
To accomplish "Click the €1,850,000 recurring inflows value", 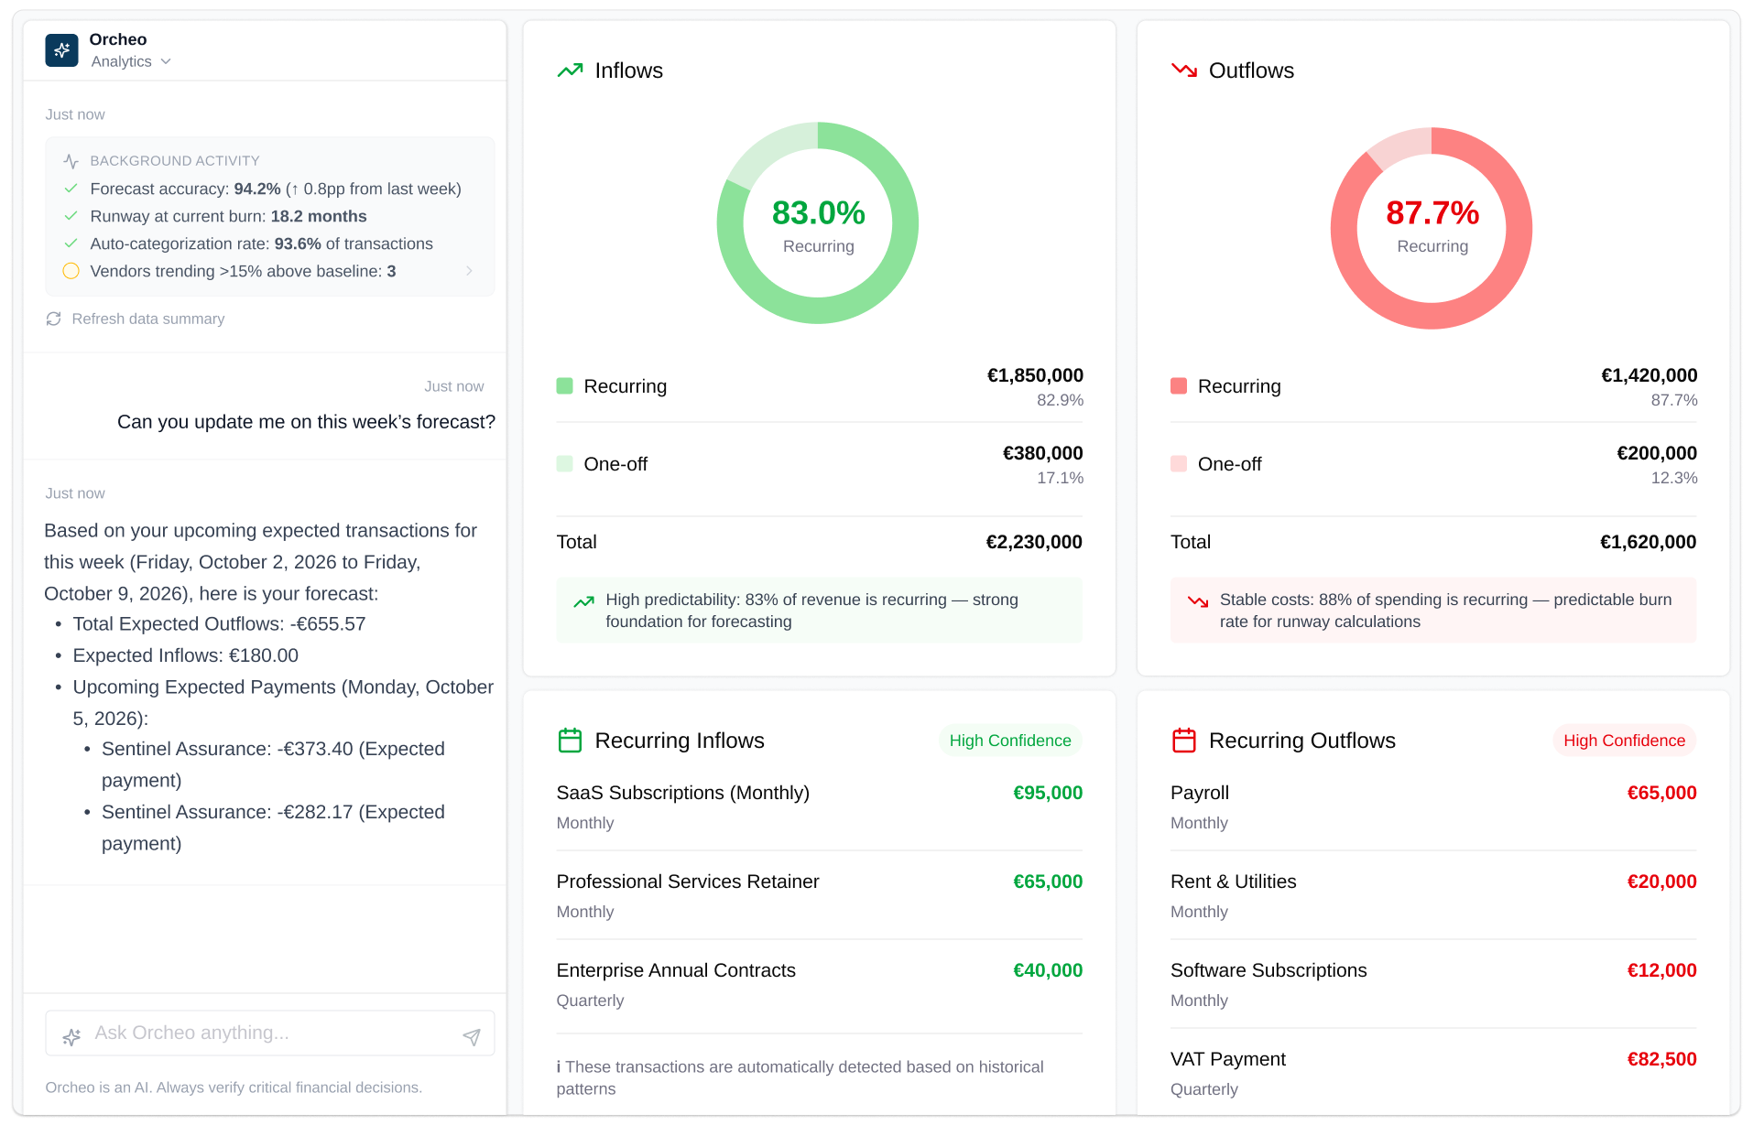I will (1035, 375).
